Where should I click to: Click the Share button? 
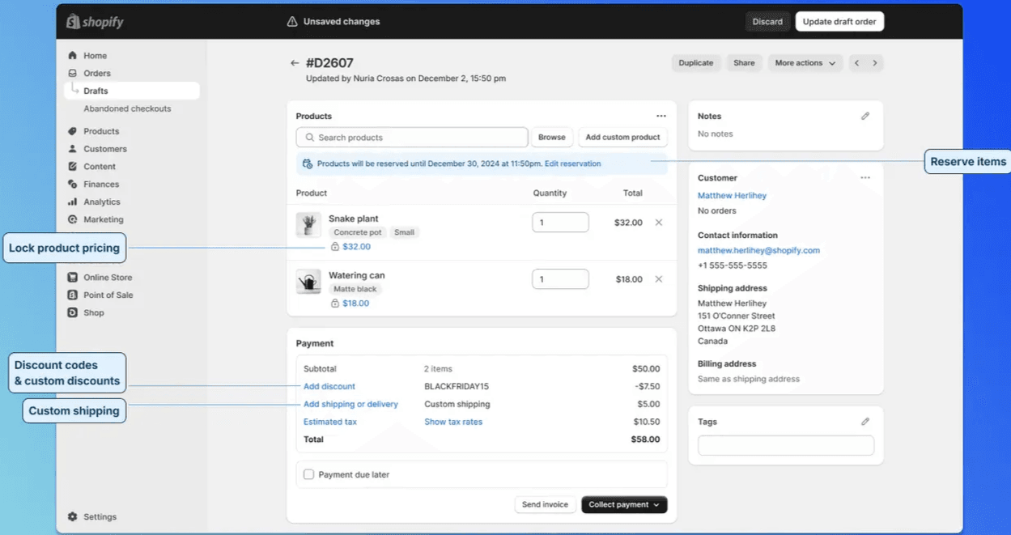pos(744,63)
